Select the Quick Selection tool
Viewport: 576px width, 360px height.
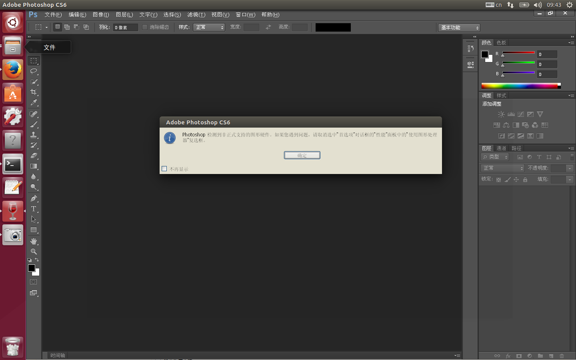point(34,82)
